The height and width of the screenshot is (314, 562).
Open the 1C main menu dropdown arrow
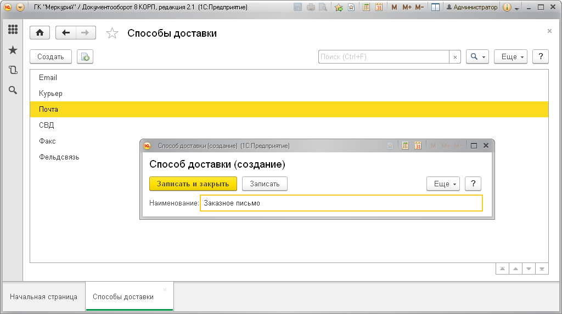20,7
